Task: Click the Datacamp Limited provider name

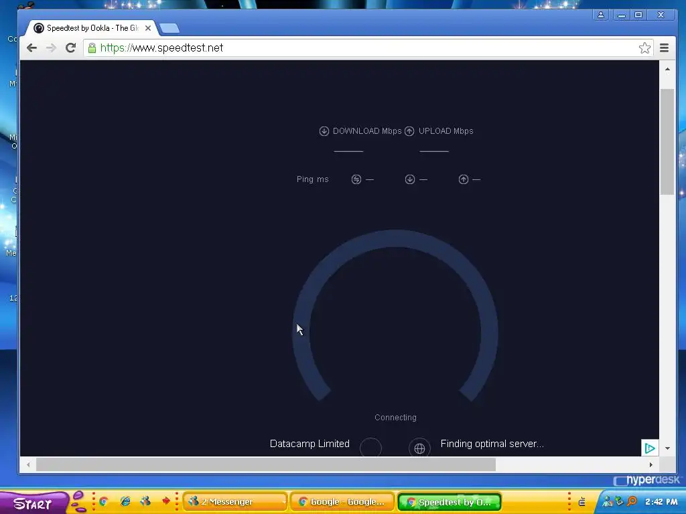Action: [310, 444]
